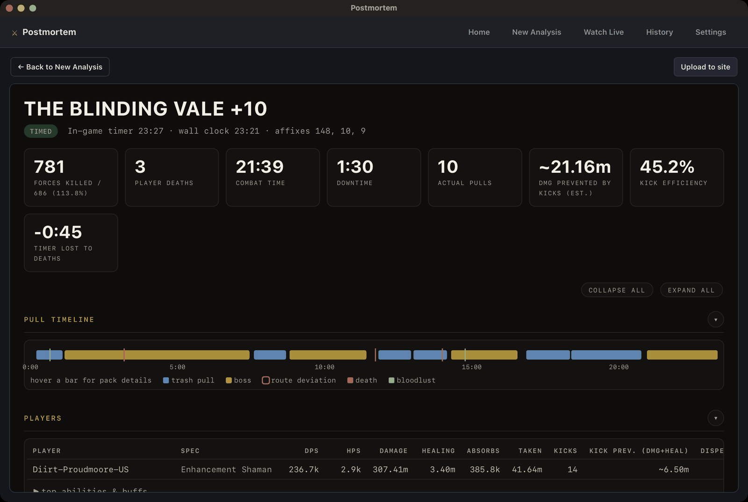Click the route deviation outline swatch in legend
This screenshot has width=748, height=502.
click(x=266, y=381)
